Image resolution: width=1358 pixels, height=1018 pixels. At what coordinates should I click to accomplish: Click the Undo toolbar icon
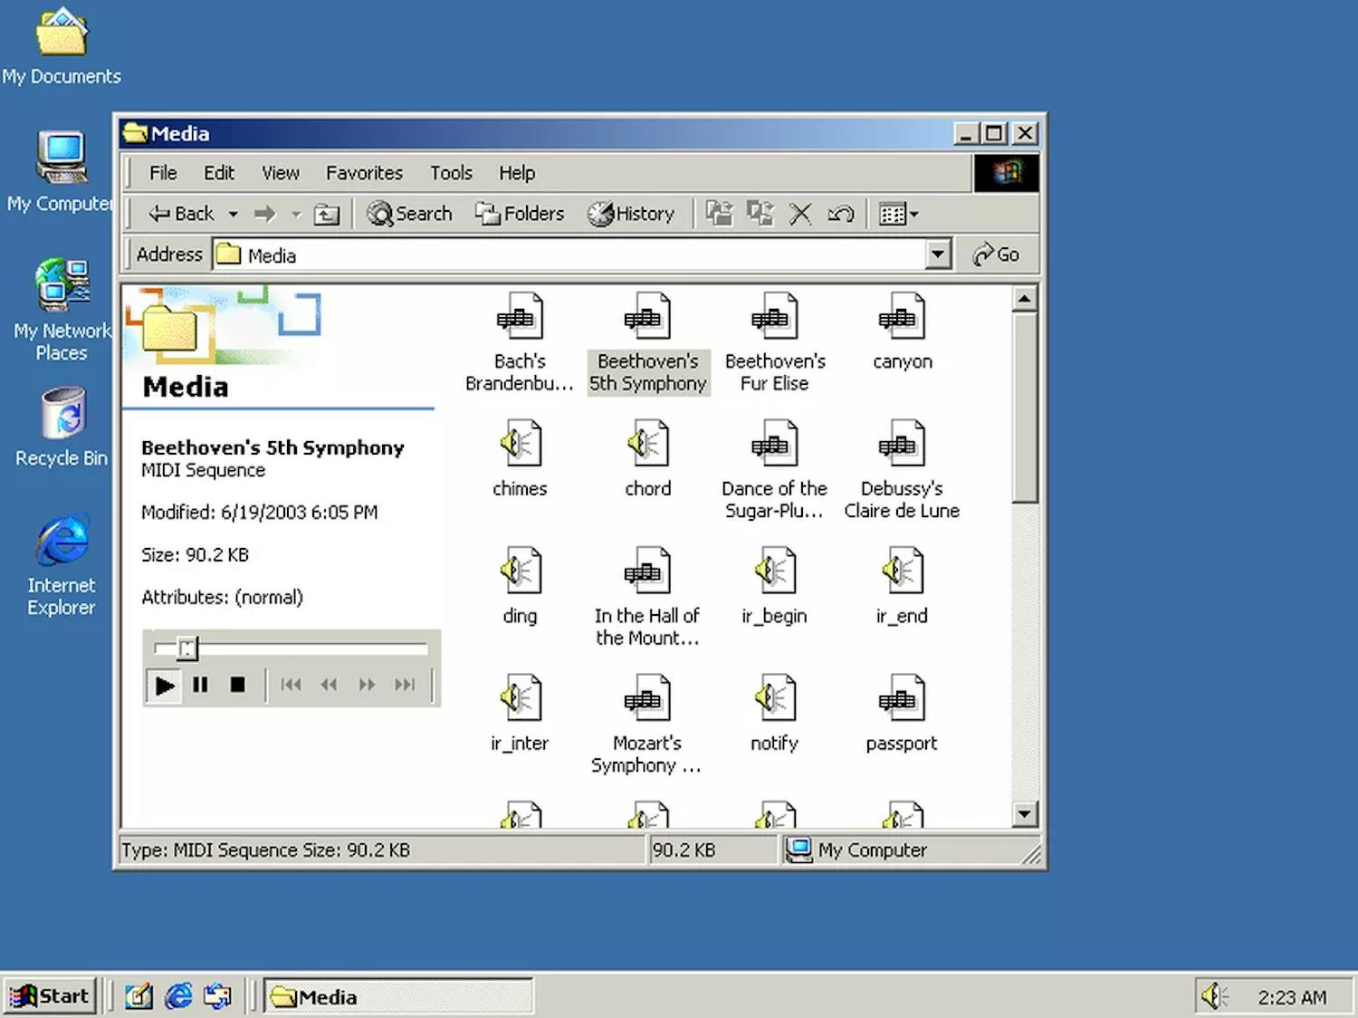coord(840,214)
